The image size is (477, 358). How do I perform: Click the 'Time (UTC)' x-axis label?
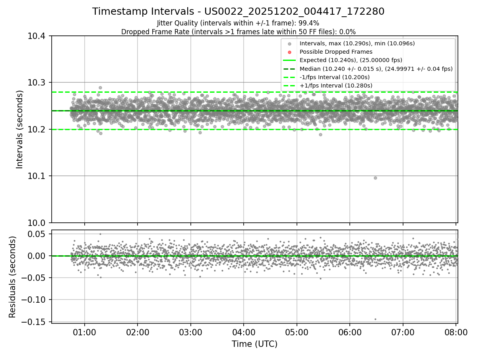pyautogui.click(x=255, y=344)
